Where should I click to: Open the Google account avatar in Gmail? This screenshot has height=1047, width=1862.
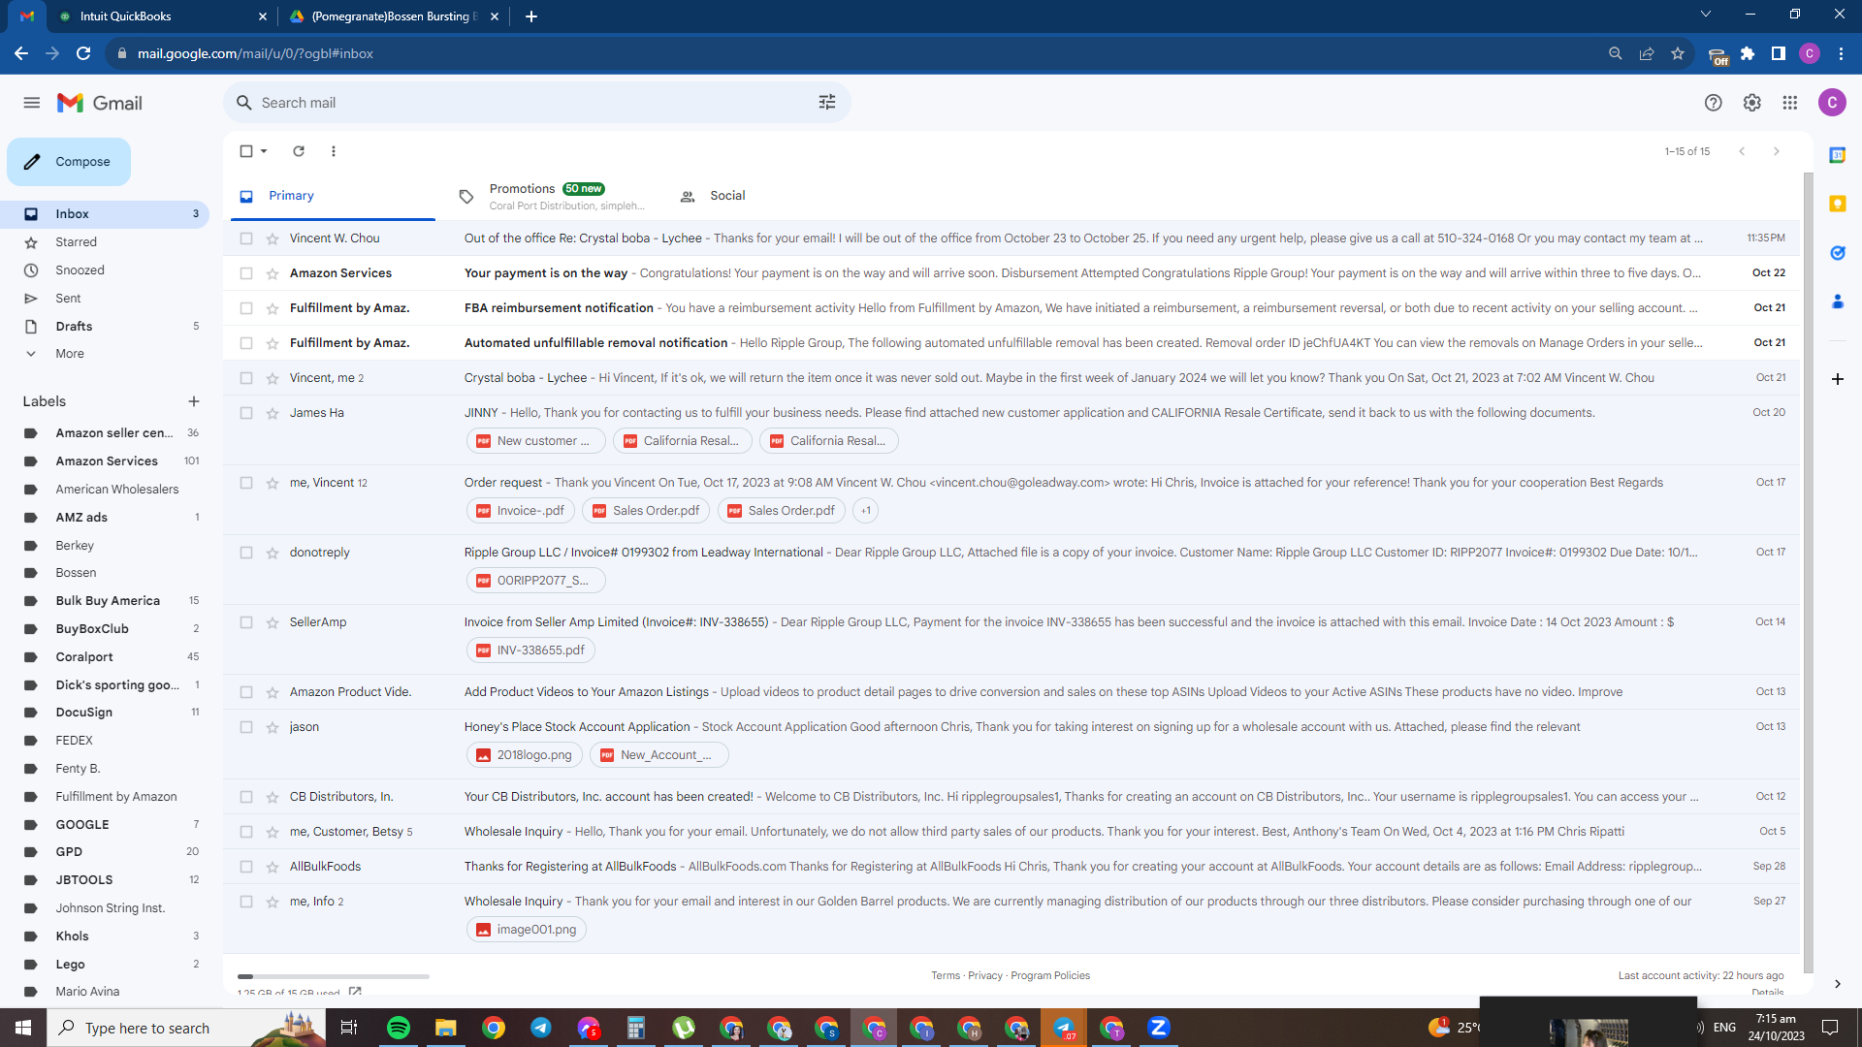[1832, 103]
